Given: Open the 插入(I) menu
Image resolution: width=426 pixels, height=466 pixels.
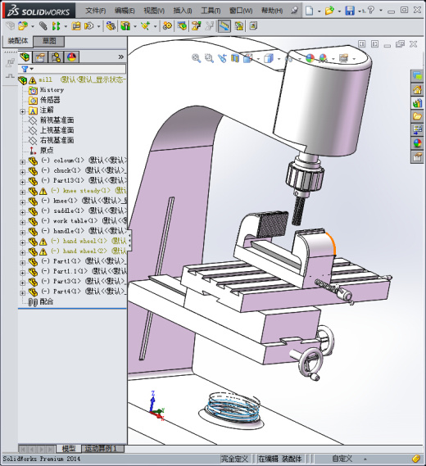Looking at the screenshot, I should click(183, 11).
